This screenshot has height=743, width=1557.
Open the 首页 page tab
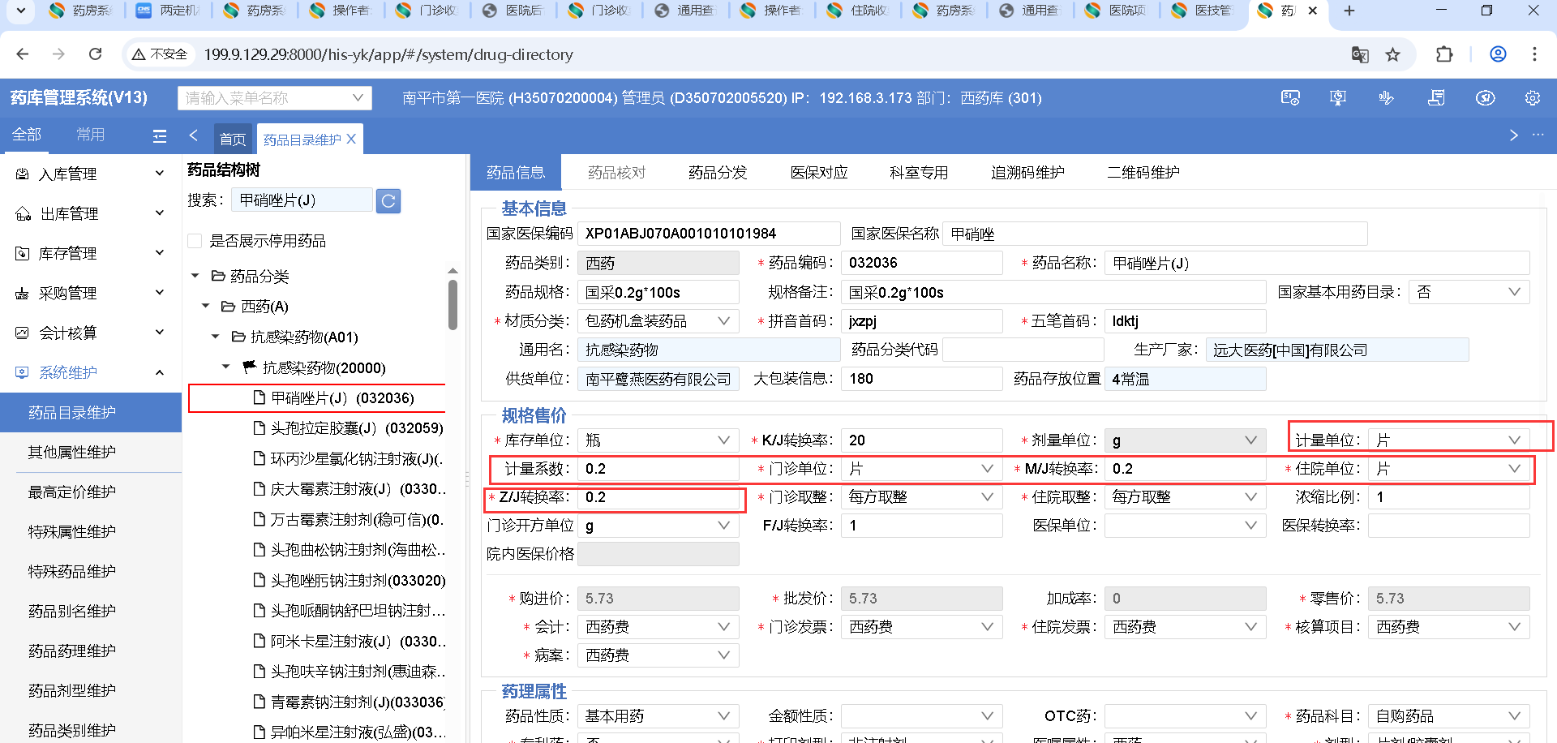(x=233, y=140)
